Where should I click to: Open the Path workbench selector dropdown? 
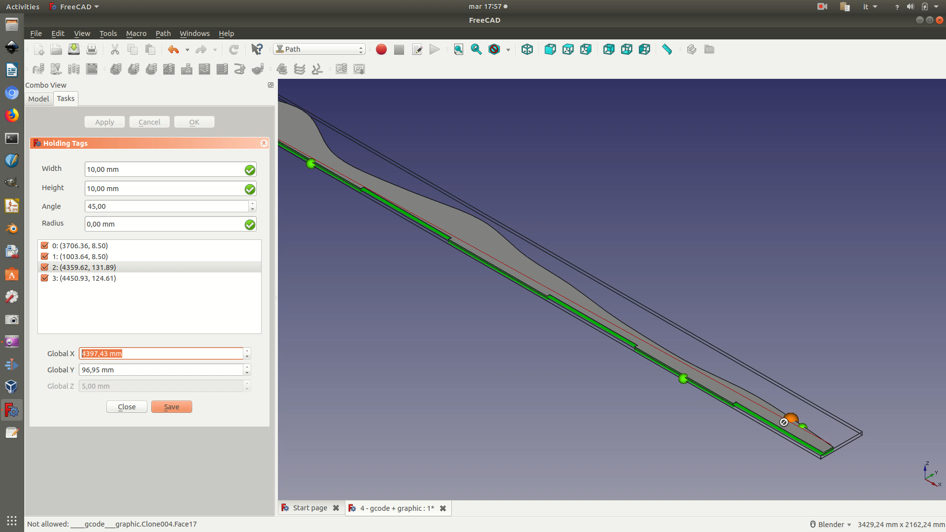tap(319, 49)
